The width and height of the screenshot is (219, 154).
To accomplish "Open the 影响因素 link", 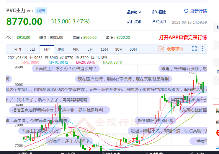I will [159, 12].
